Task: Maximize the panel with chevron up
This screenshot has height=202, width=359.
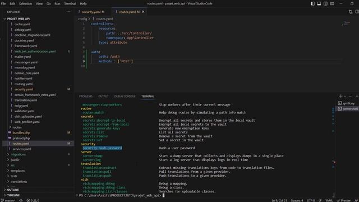Action: 357,96
